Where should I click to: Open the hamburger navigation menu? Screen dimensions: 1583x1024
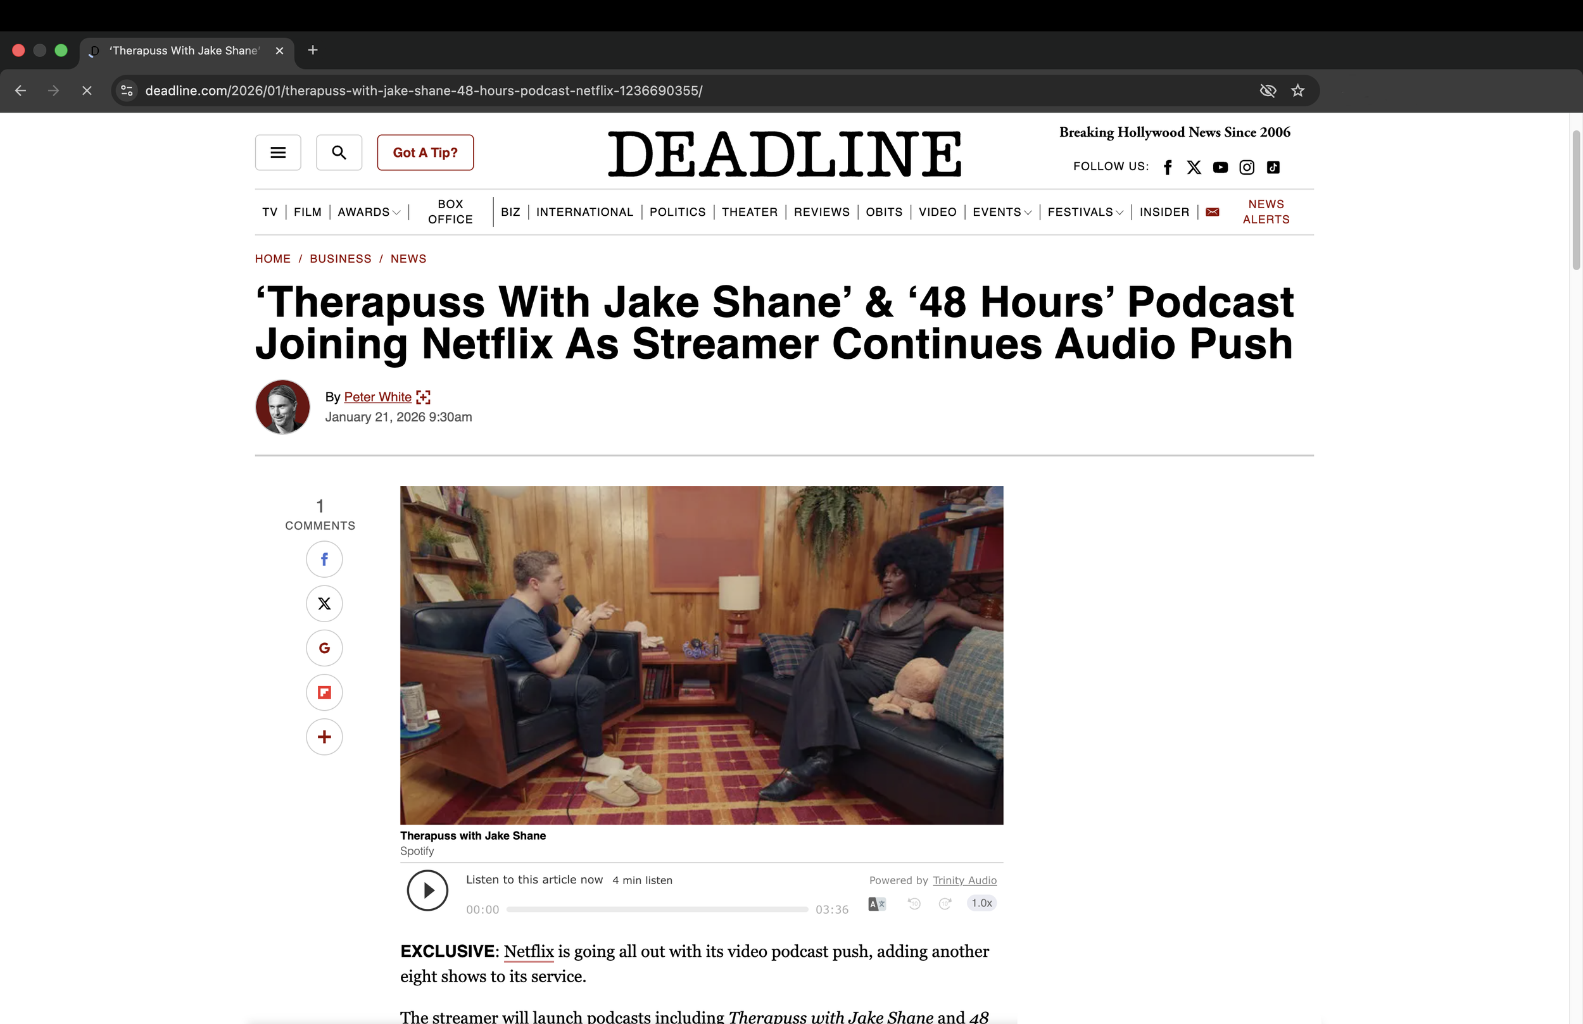click(277, 152)
